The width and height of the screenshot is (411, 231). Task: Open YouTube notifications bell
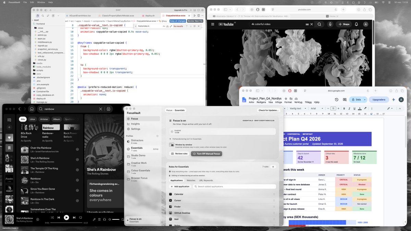(356, 24)
